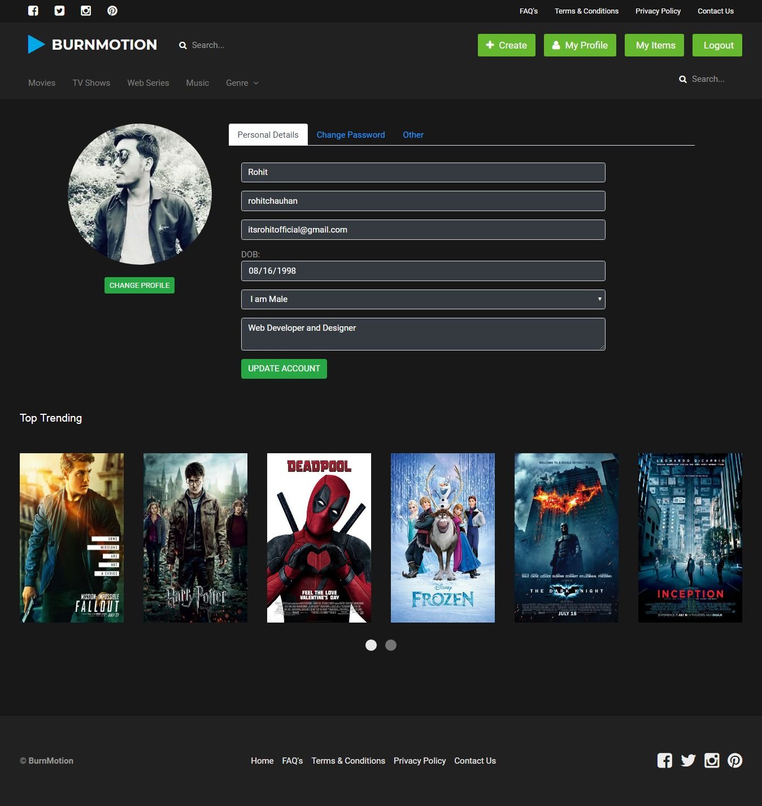Click the bio textarea Web Developer and Designer

(423, 334)
